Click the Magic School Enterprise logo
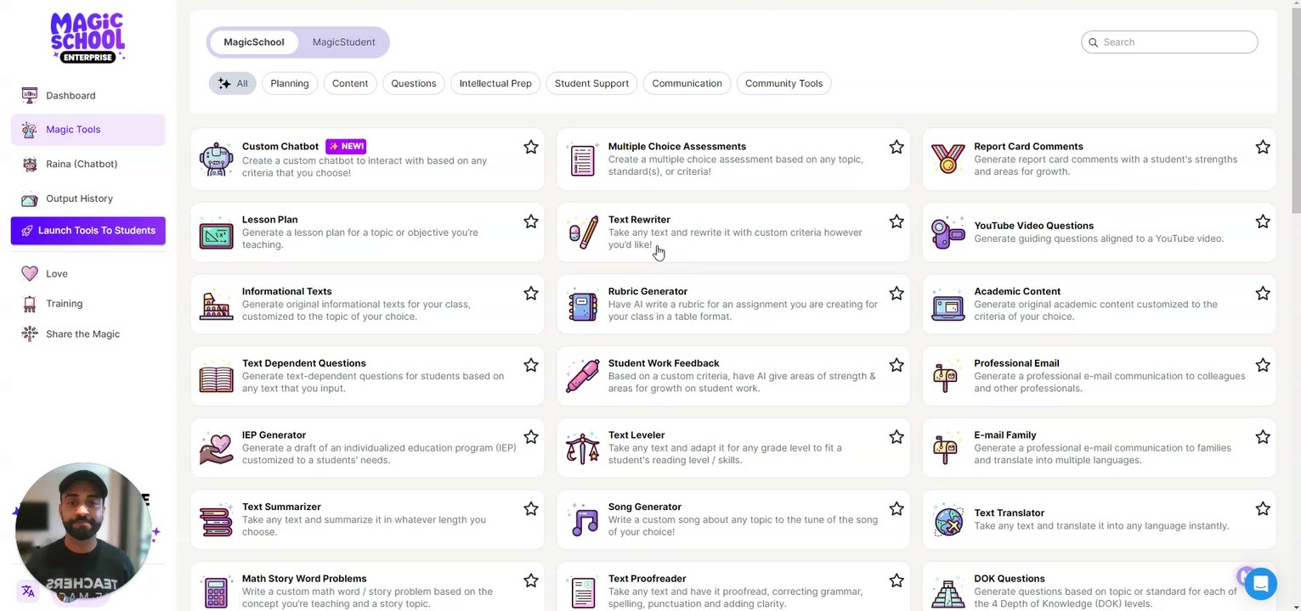 pos(88,37)
